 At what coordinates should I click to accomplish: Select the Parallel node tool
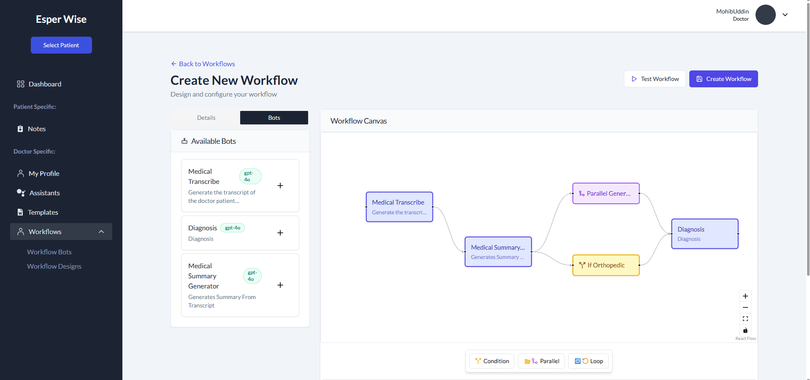pyautogui.click(x=541, y=361)
